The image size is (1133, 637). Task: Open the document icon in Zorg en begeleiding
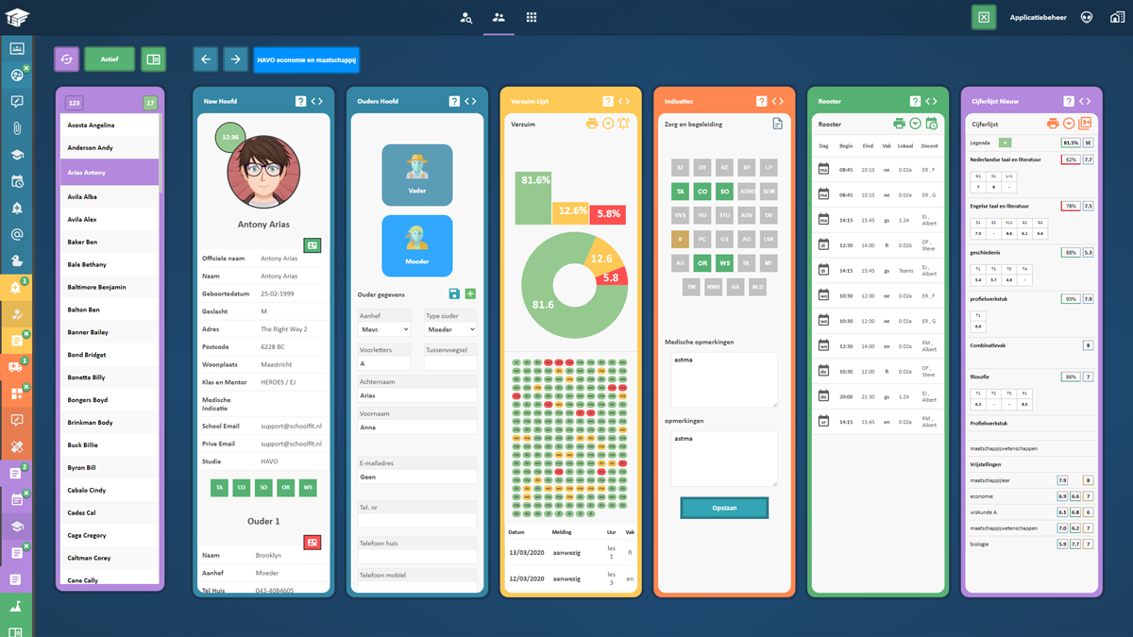tap(777, 124)
